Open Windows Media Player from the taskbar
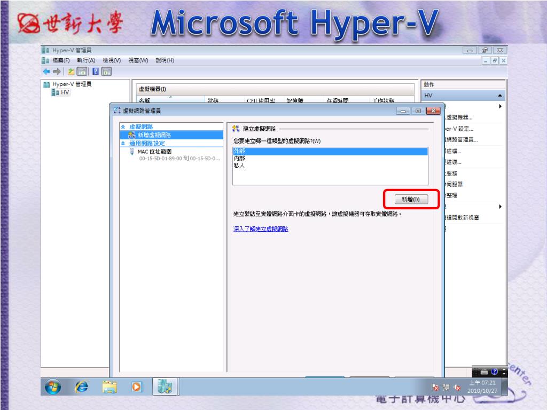This screenshot has height=410, width=547. [136, 387]
